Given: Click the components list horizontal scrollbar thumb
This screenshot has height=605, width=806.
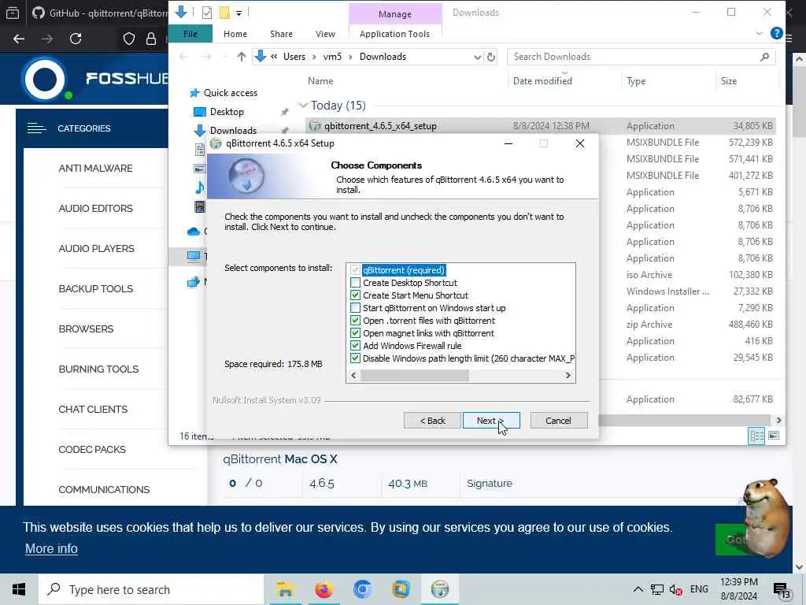Looking at the screenshot, I should (414, 376).
